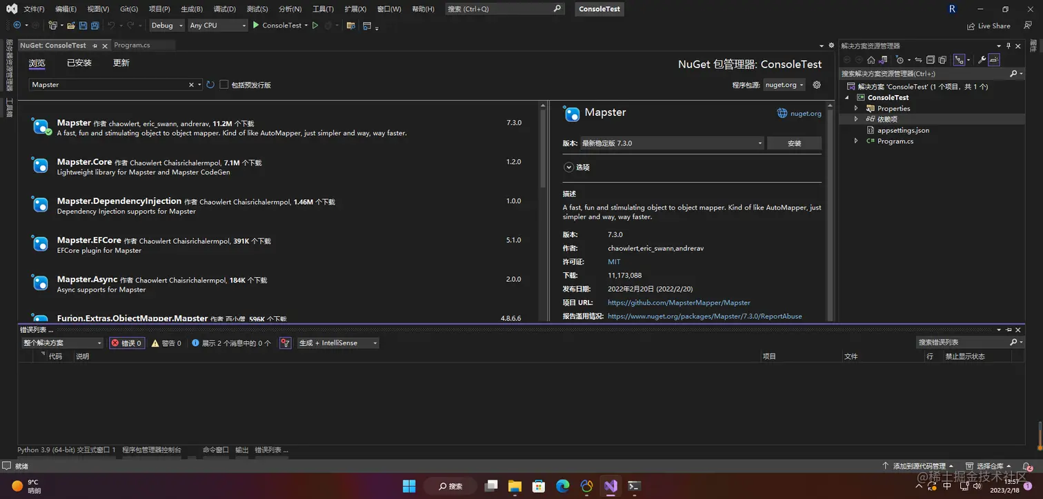
Task: Expand the Properties node in Solution Explorer
Action: click(x=856, y=108)
